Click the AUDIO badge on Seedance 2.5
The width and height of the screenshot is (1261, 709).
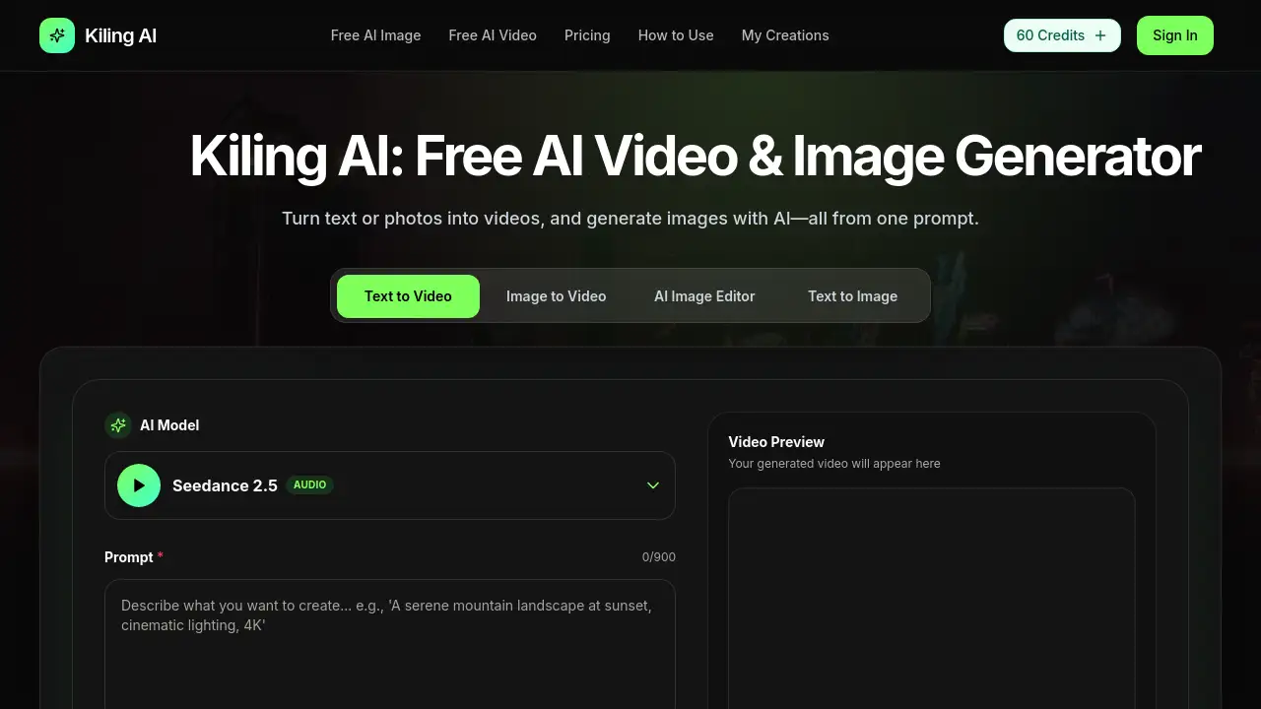pyautogui.click(x=309, y=485)
